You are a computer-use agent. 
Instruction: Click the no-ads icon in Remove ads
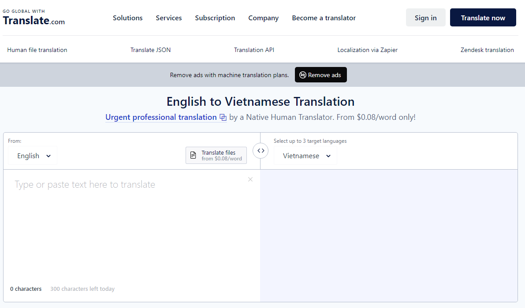[x=303, y=75]
